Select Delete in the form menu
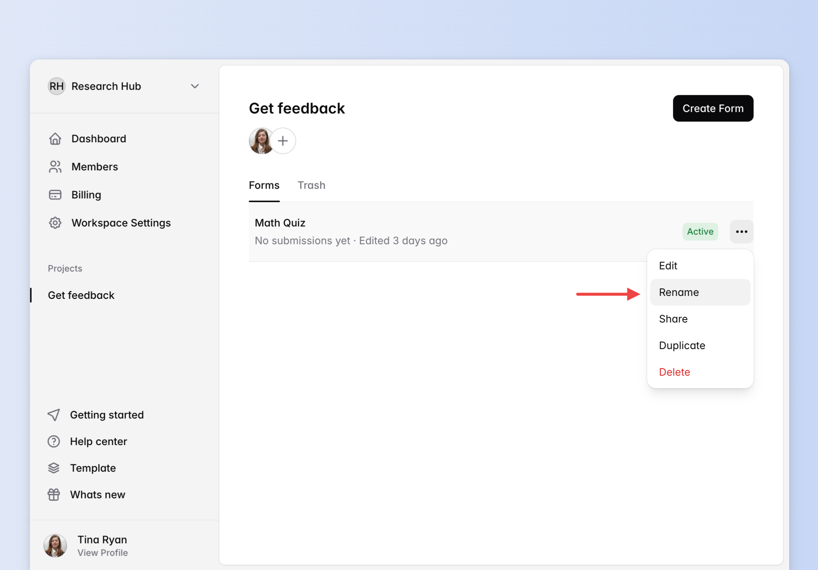This screenshot has height=570, width=818. (x=674, y=372)
